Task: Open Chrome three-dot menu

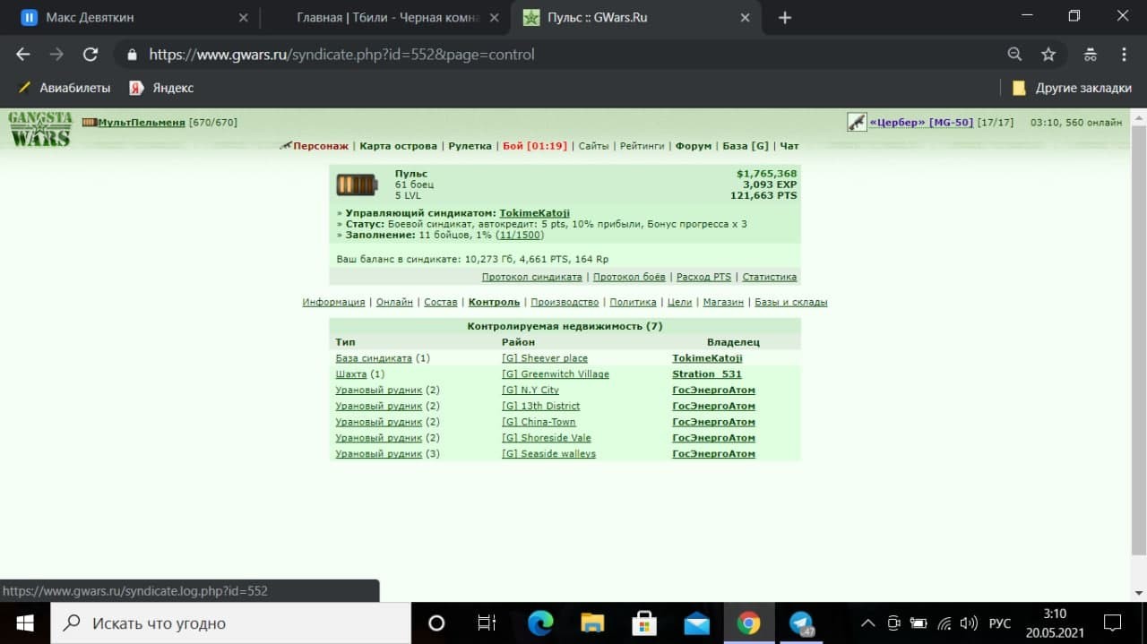Action: (x=1124, y=55)
